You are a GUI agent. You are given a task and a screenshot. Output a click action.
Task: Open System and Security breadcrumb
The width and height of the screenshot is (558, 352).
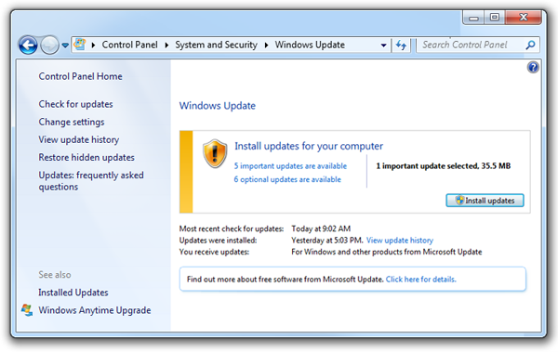tap(216, 45)
